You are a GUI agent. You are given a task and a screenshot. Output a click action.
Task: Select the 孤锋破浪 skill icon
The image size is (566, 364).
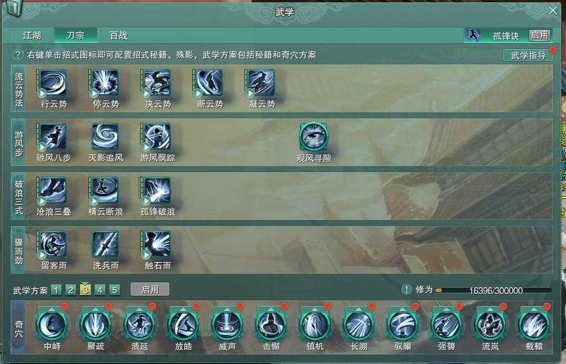(157, 190)
